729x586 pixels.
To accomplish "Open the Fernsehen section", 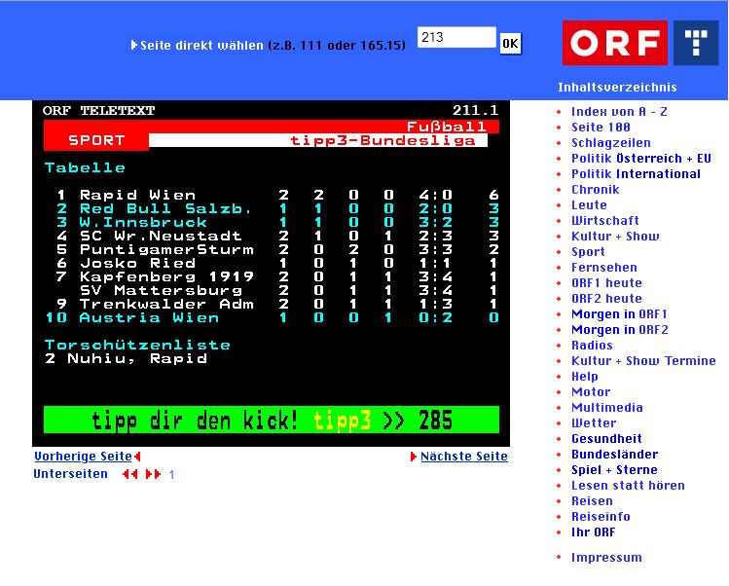I will 604,268.
